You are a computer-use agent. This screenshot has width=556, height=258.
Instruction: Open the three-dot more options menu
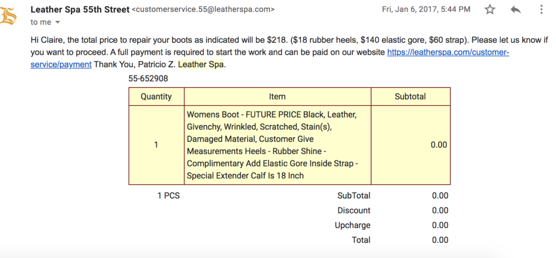point(541,10)
